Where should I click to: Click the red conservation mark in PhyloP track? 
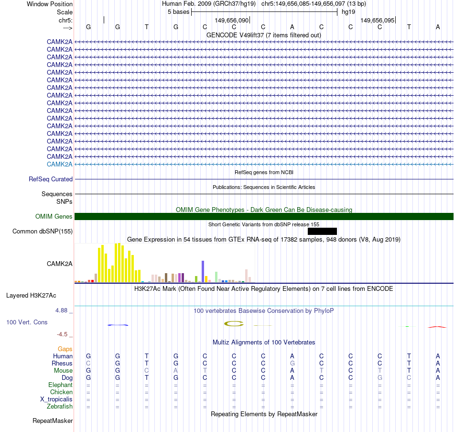coord(437,327)
